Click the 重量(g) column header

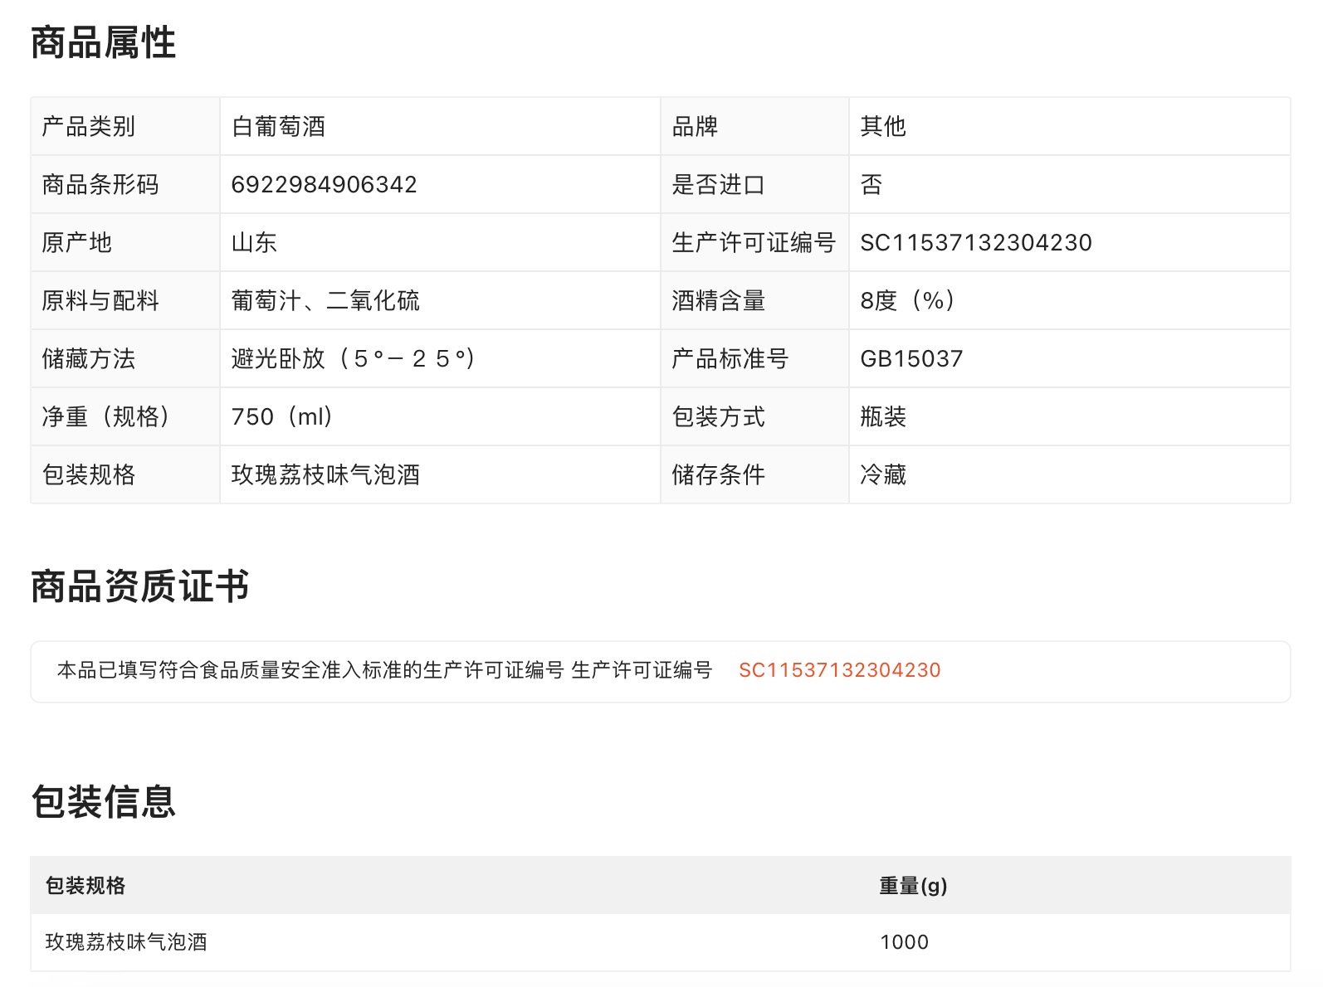pyautogui.click(x=913, y=886)
